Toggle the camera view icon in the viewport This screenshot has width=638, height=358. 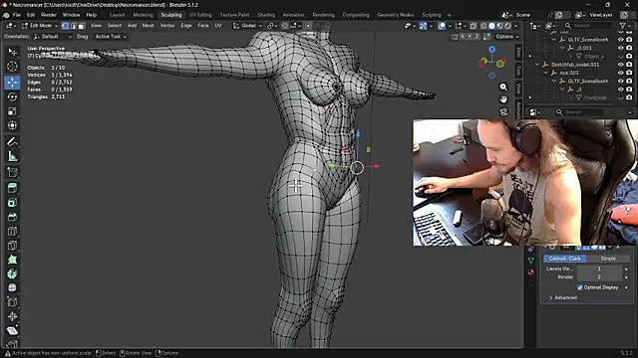click(503, 112)
